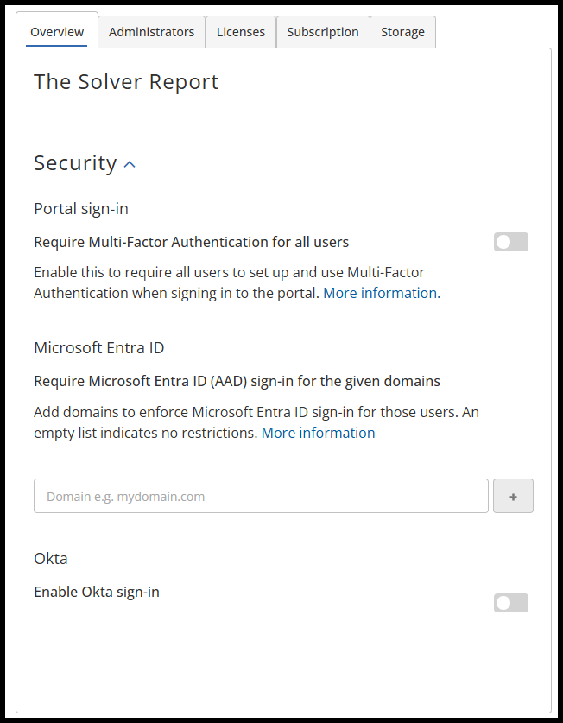Switch to the Overview tab
Image resolution: width=563 pixels, height=723 pixels.
[57, 32]
